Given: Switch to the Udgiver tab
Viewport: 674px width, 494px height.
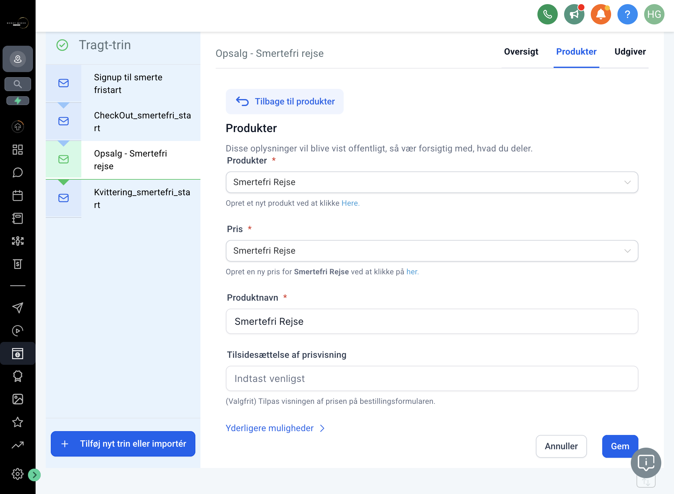Looking at the screenshot, I should click(x=630, y=52).
